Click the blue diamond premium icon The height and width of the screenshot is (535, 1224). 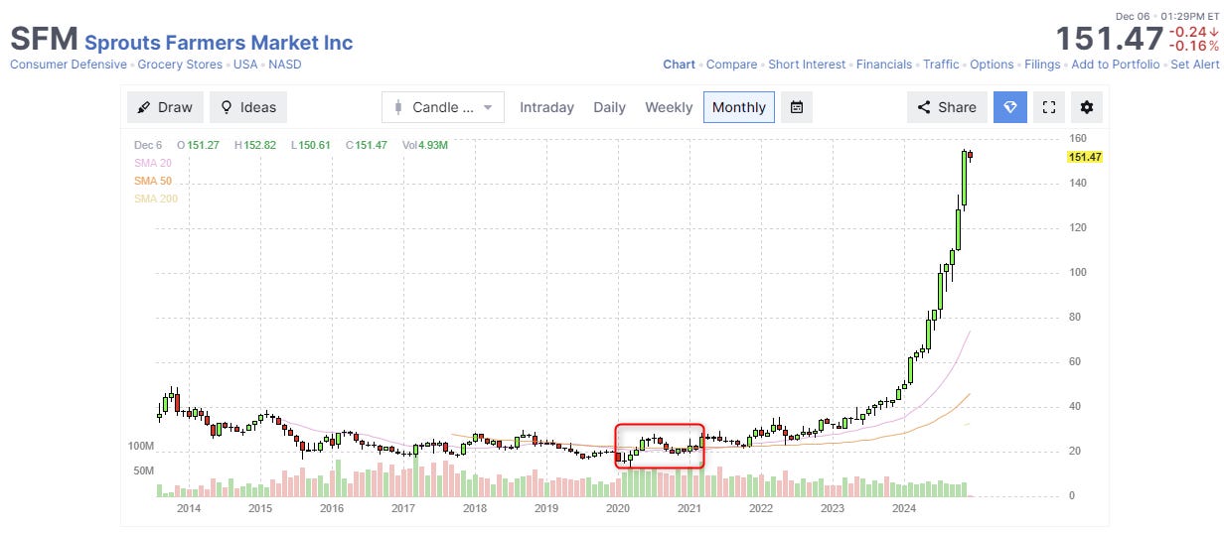[1010, 107]
